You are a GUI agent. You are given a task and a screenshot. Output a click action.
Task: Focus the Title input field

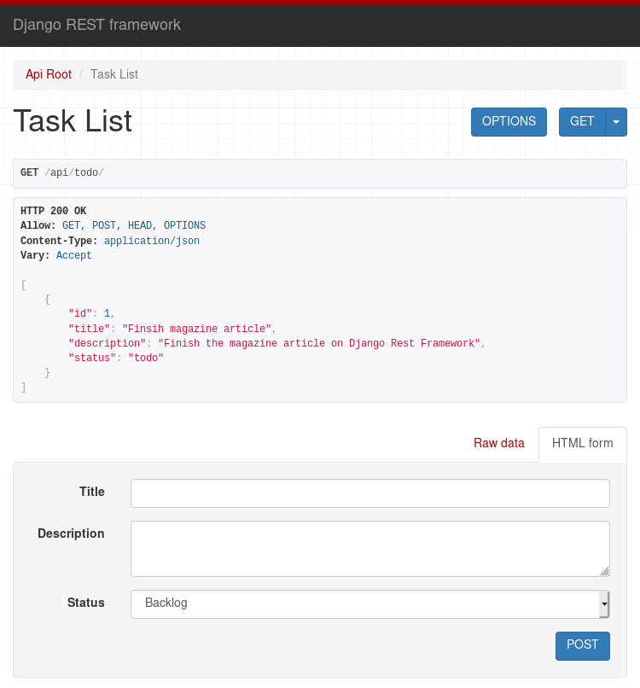coord(369,493)
